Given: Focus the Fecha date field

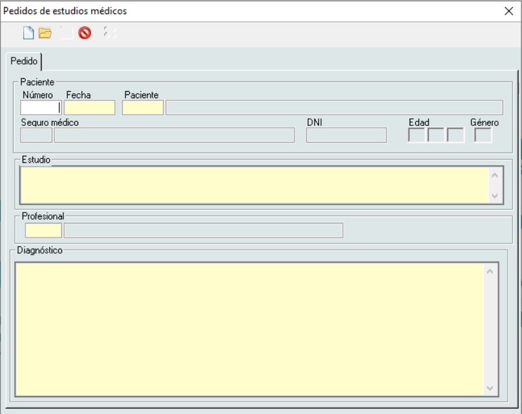Looking at the screenshot, I should point(89,108).
